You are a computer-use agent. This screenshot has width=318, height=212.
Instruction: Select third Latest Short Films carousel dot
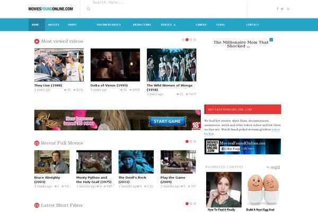(x=195, y=204)
